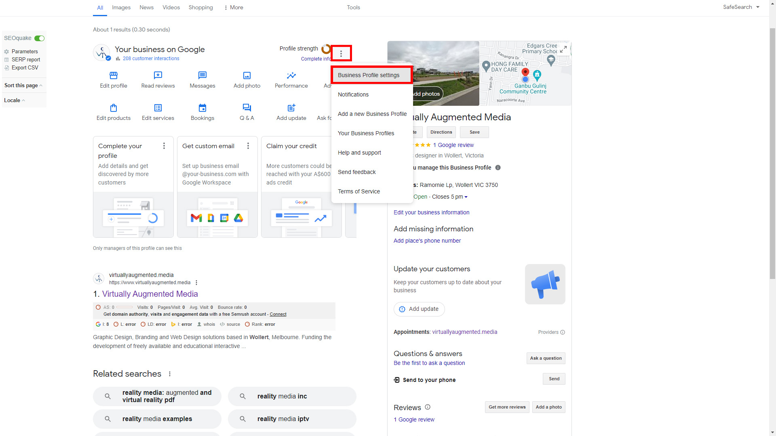
Task: Expand the Sort this page option
Action: [x=23, y=86]
